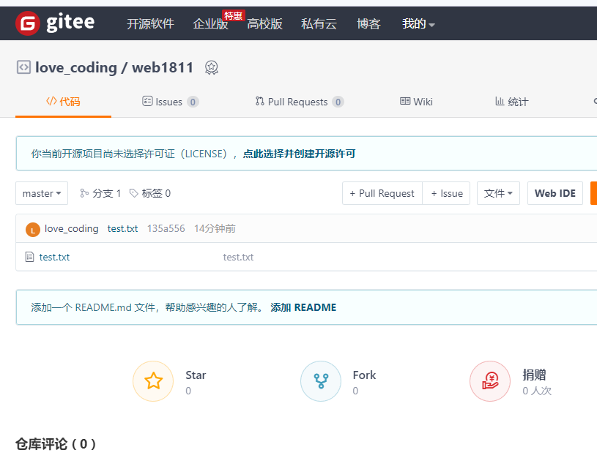Click the Pull Requests count badge 0

(x=338, y=102)
